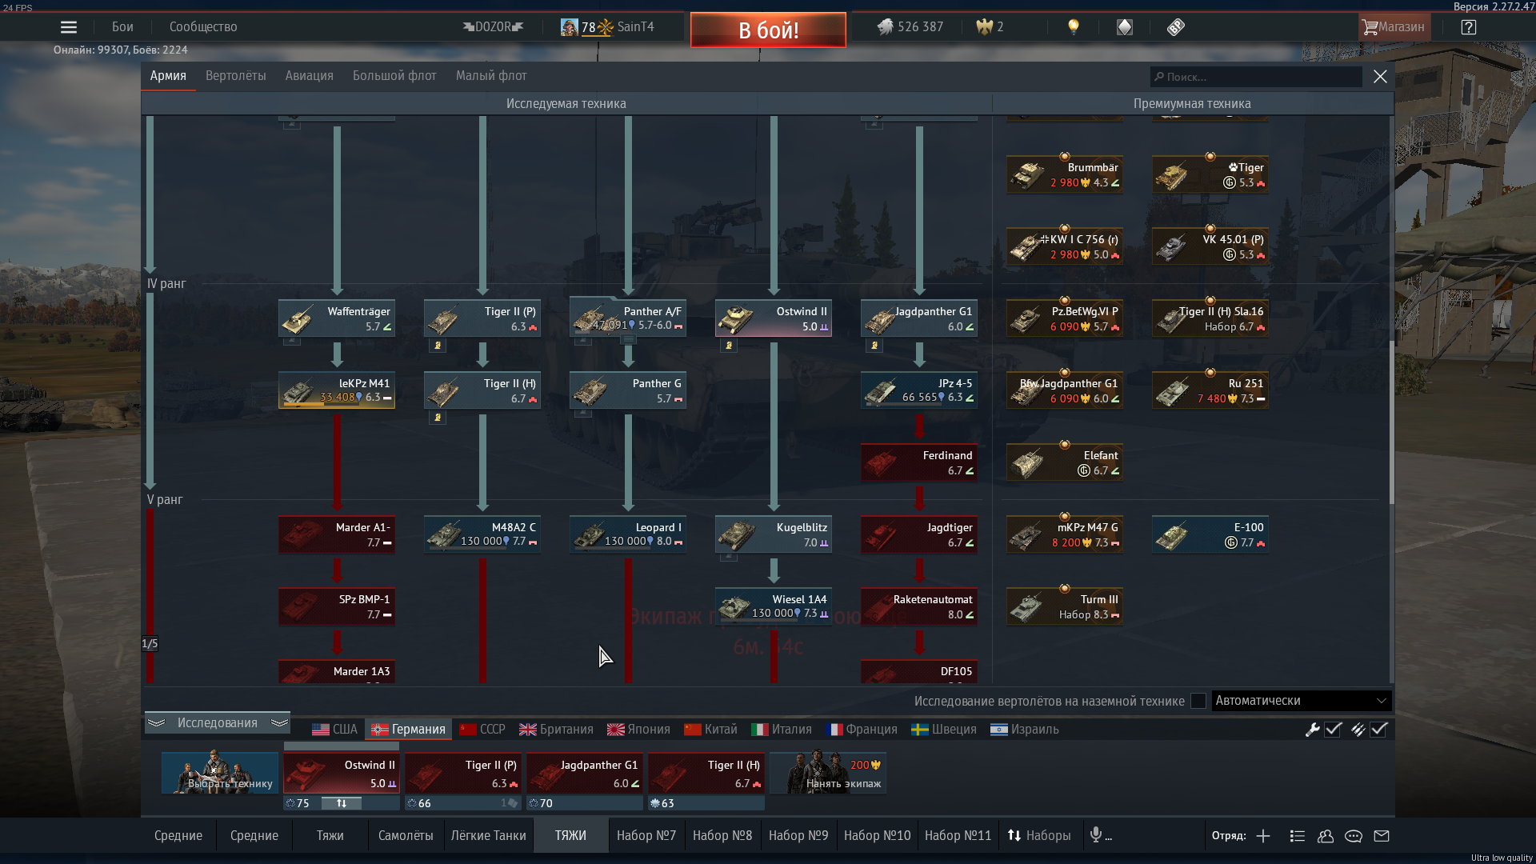The width and height of the screenshot is (1536, 864).
Task: Switch to the Вертолёты tab
Action: [x=235, y=76]
